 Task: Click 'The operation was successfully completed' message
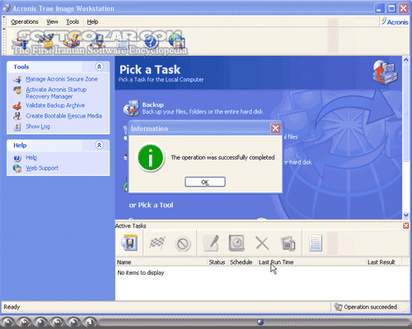coord(222,157)
